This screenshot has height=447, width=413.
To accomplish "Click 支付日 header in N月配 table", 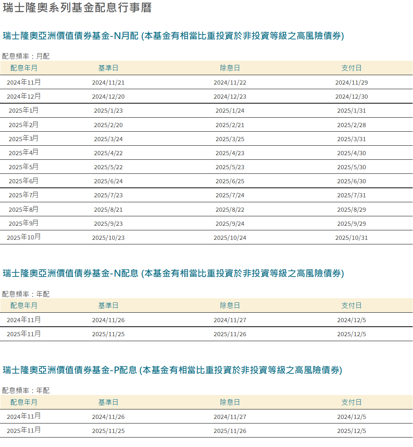I will pos(352,68).
